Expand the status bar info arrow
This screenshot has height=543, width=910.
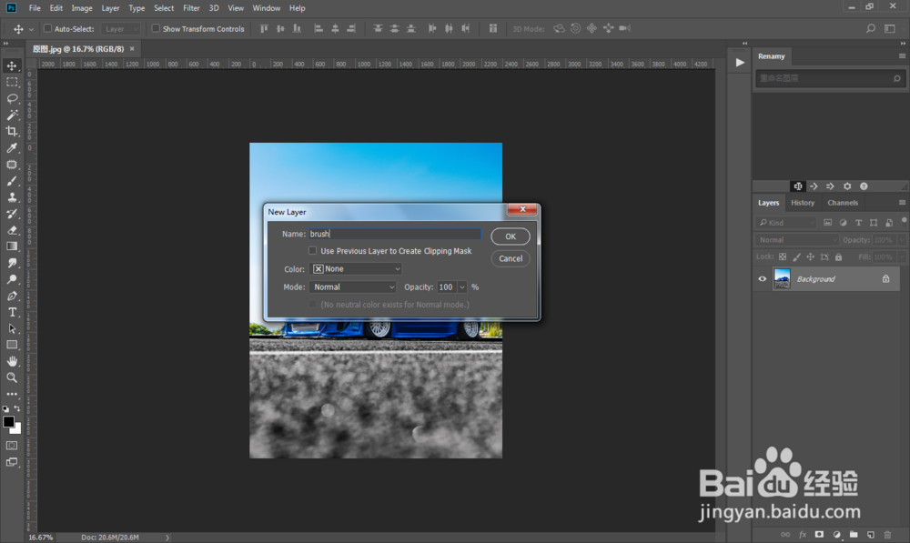click(167, 538)
